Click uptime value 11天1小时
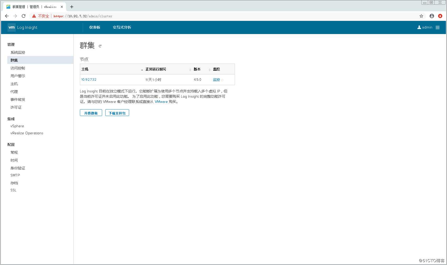 [153, 80]
